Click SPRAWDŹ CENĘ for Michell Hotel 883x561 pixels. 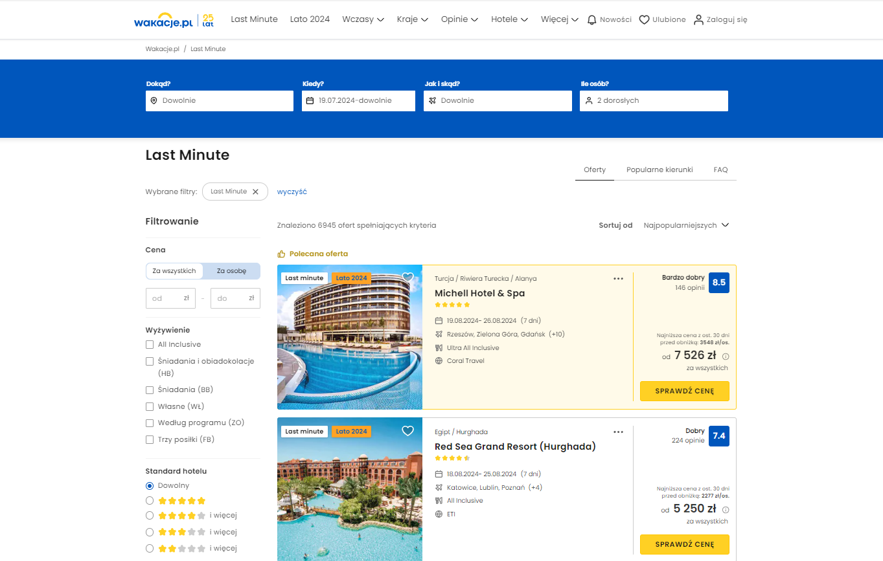(x=685, y=391)
